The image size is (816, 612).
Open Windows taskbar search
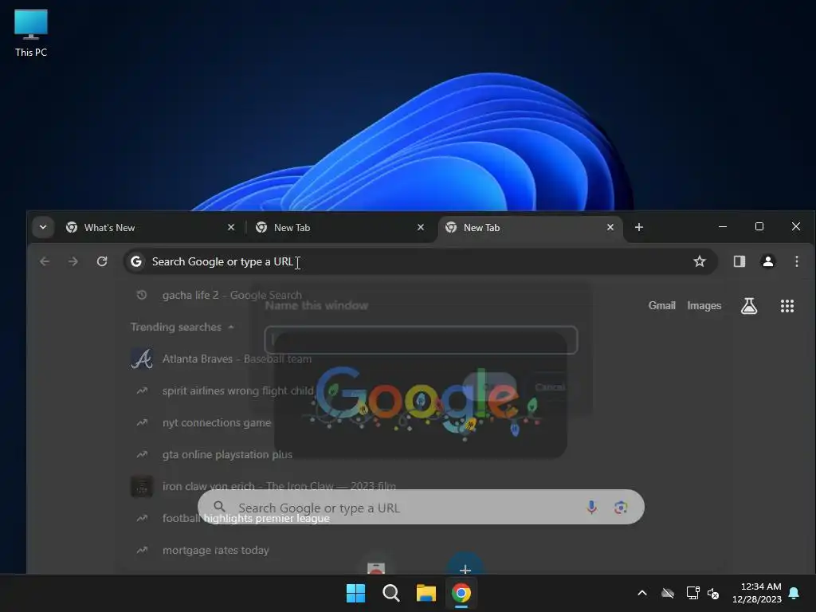tap(390, 593)
